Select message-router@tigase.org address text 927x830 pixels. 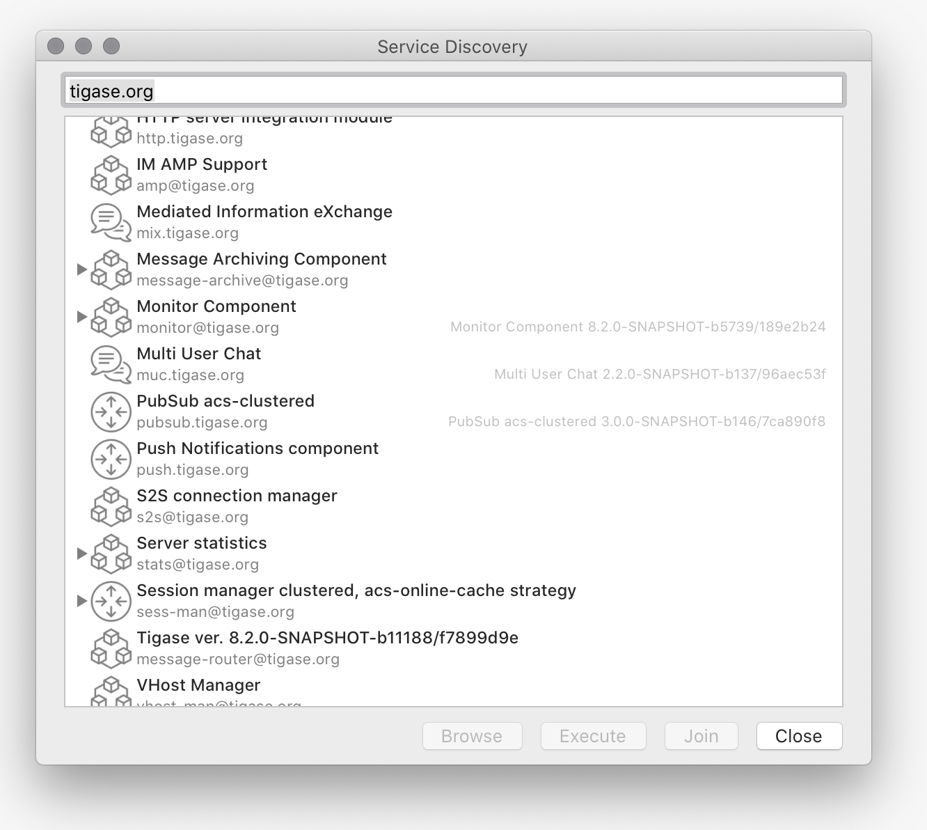click(238, 659)
